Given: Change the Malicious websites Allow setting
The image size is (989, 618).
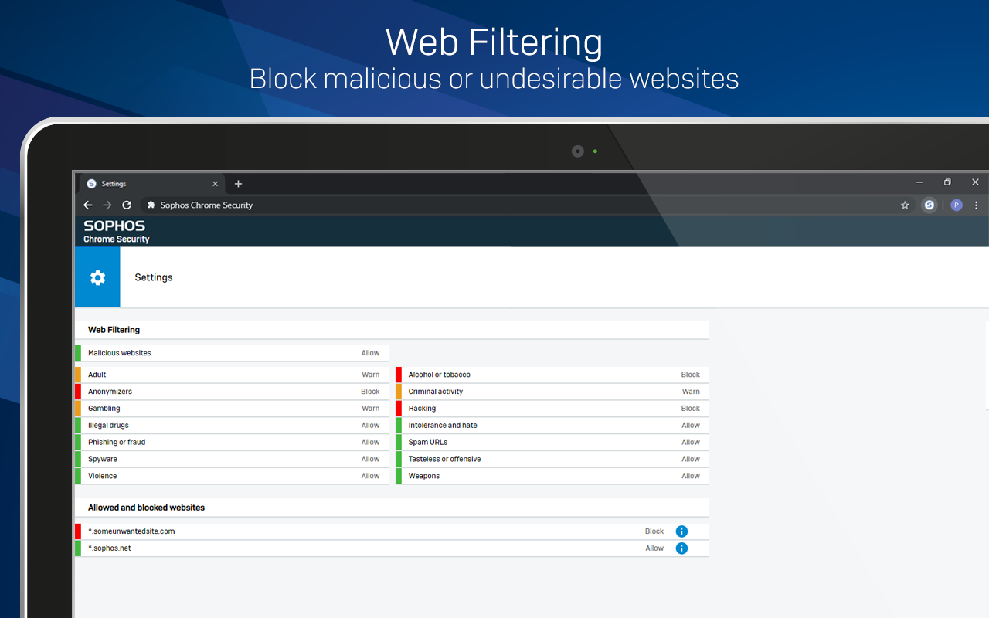Looking at the screenshot, I should point(370,352).
